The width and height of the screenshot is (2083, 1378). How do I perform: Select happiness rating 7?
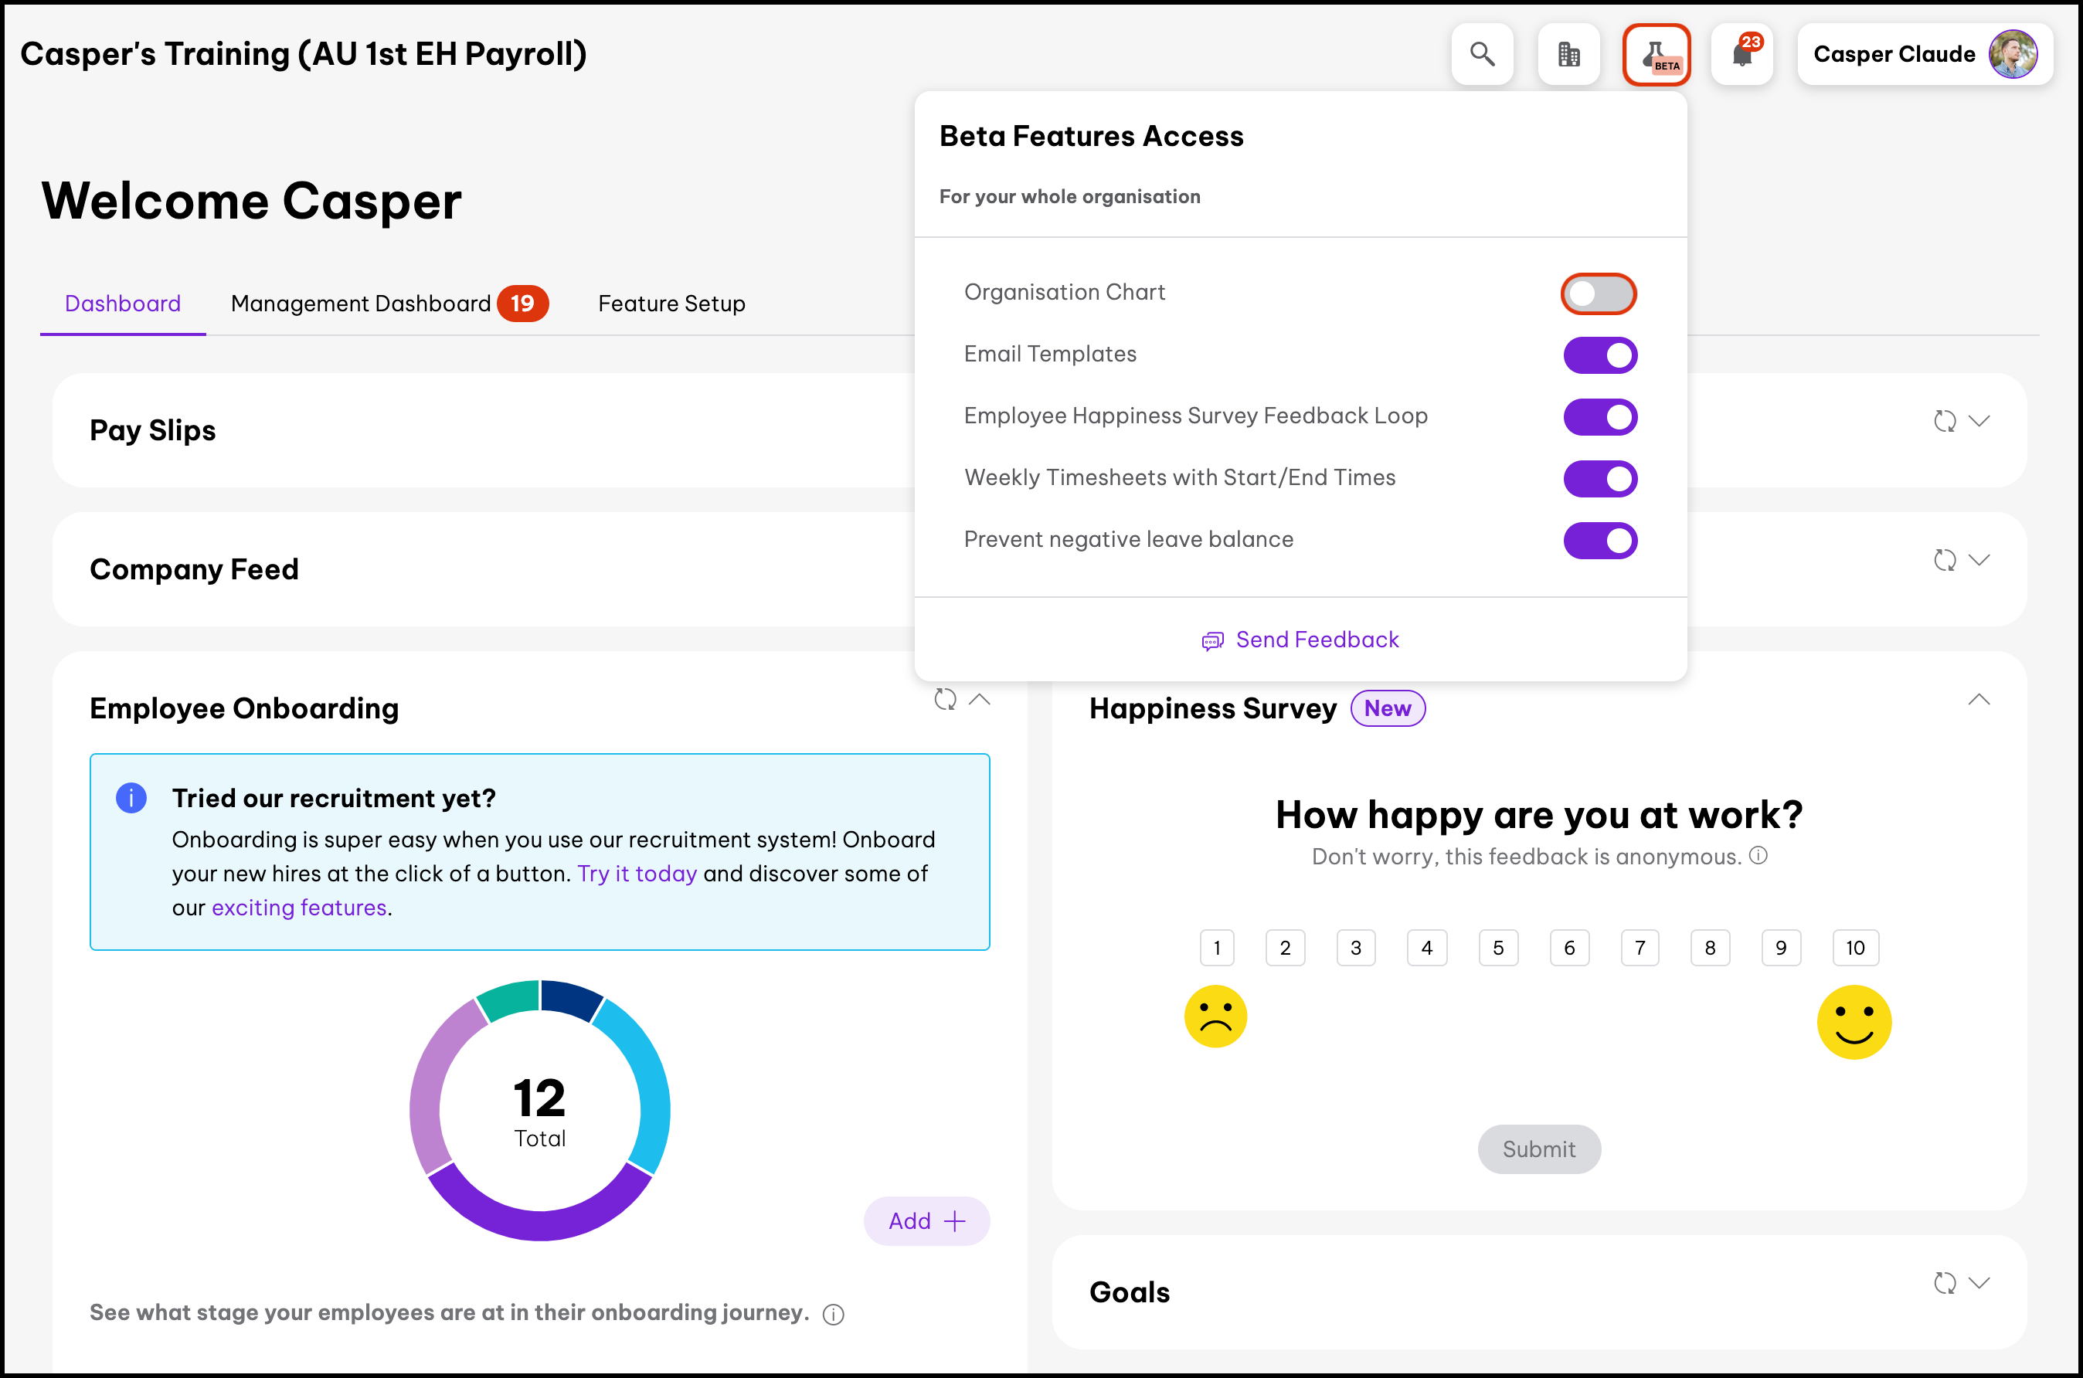point(1640,947)
